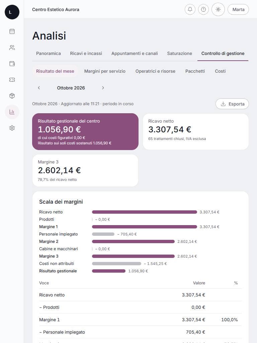Click the 705,40 € table value
Viewport: 257px width, 343px height.
click(195, 332)
